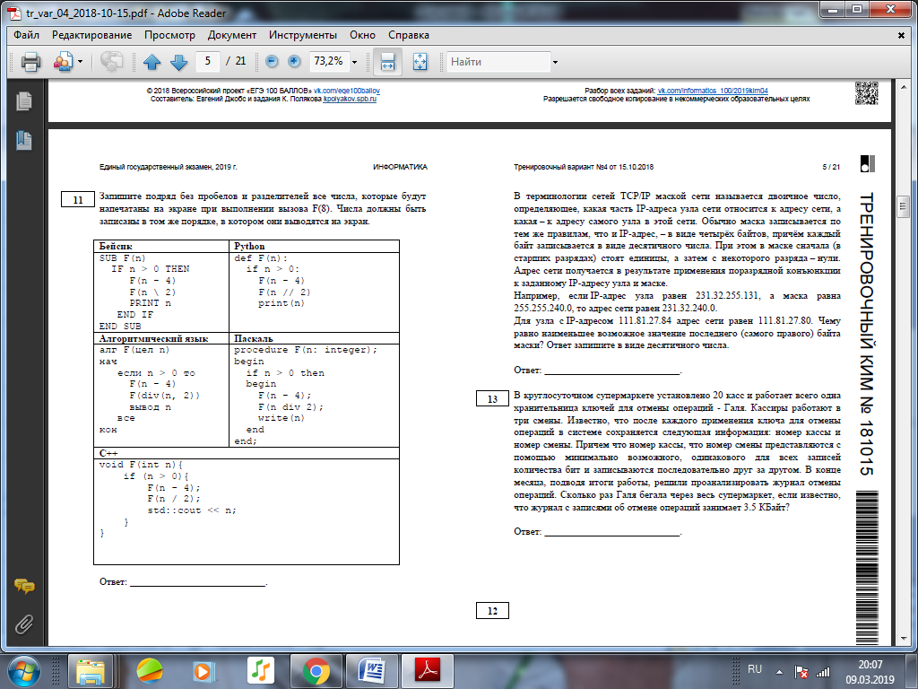
Task: Show hidden tray icons arrow
Action: click(779, 672)
